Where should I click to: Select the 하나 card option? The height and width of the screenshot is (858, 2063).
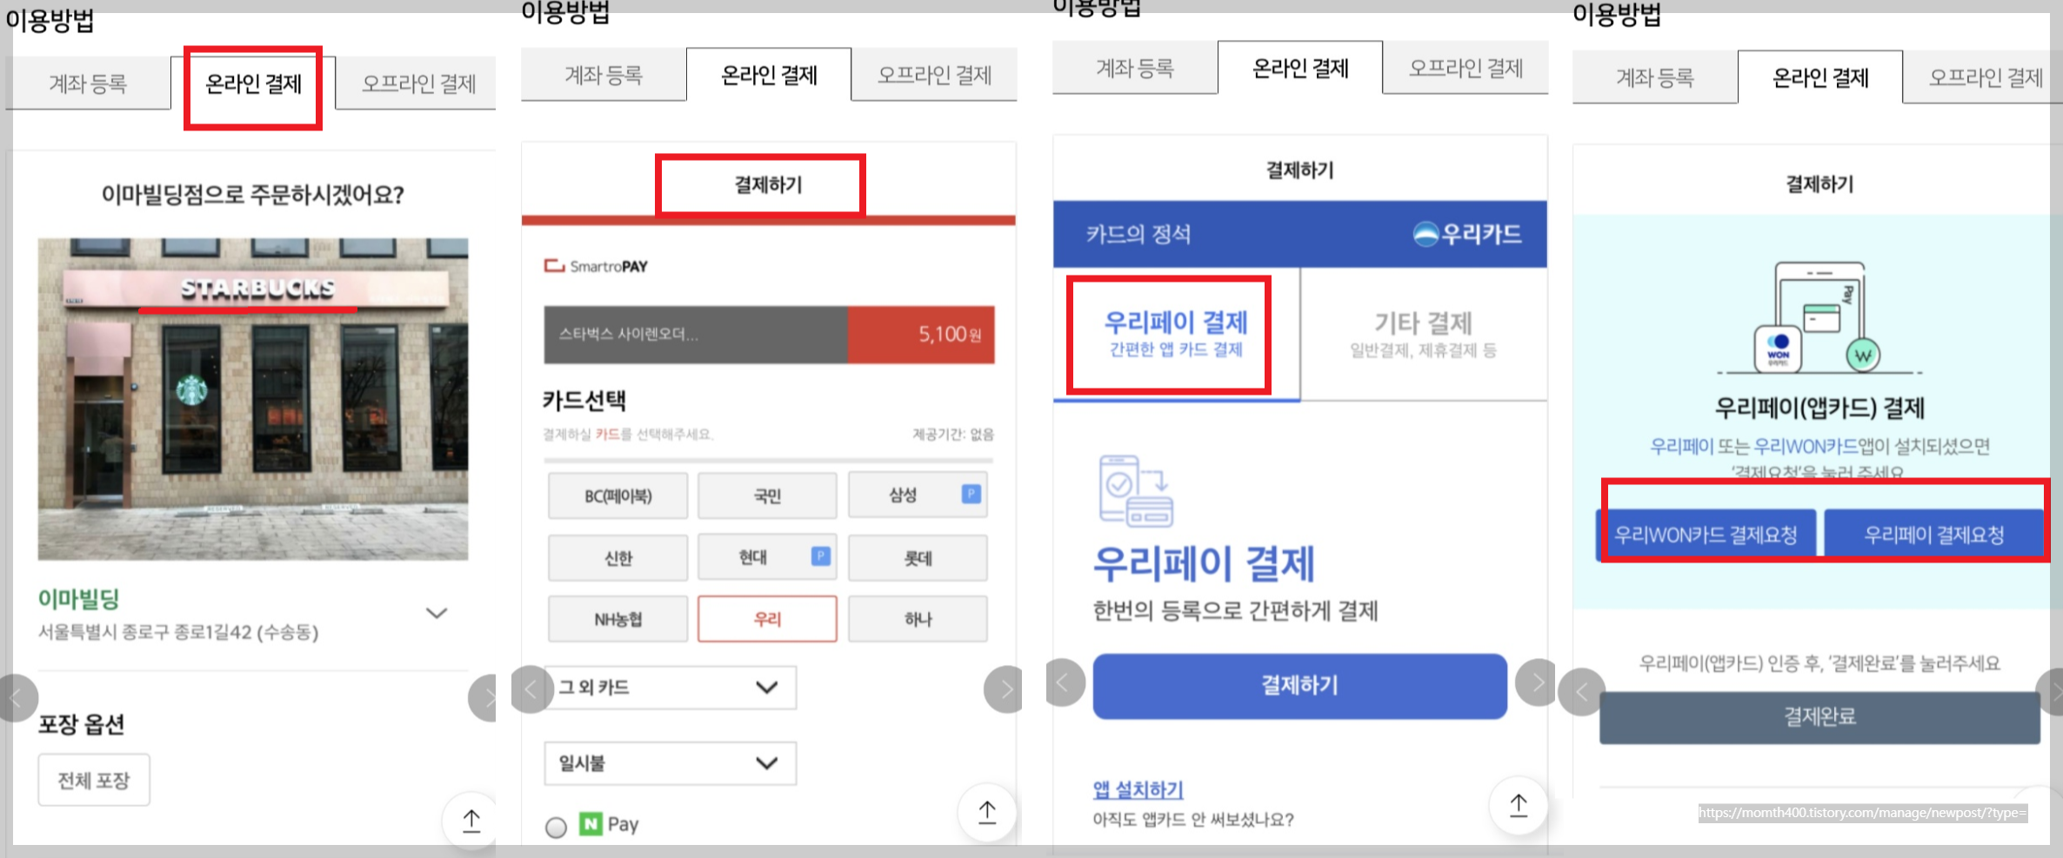917,618
